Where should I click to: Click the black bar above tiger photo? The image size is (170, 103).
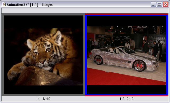coord(43,22)
